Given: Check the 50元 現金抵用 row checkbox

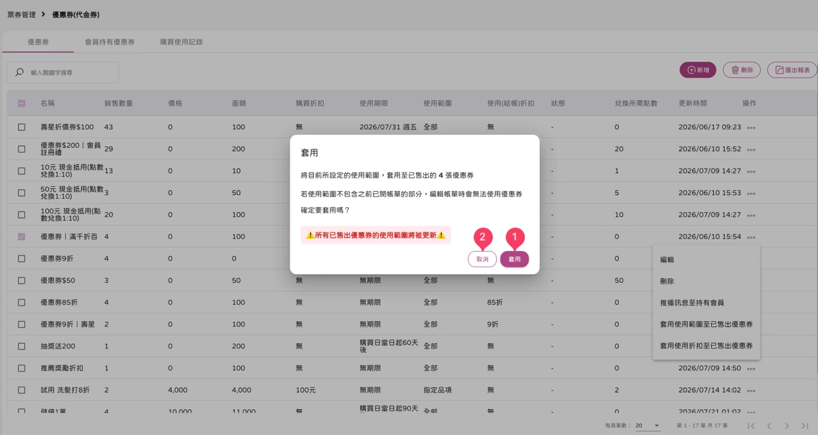Looking at the screenshot, I should coord(22,193).
